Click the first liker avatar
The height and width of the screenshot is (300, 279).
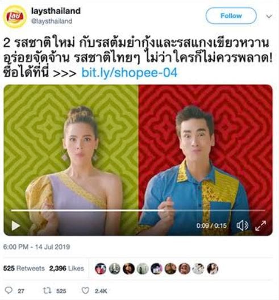(101, 268)
